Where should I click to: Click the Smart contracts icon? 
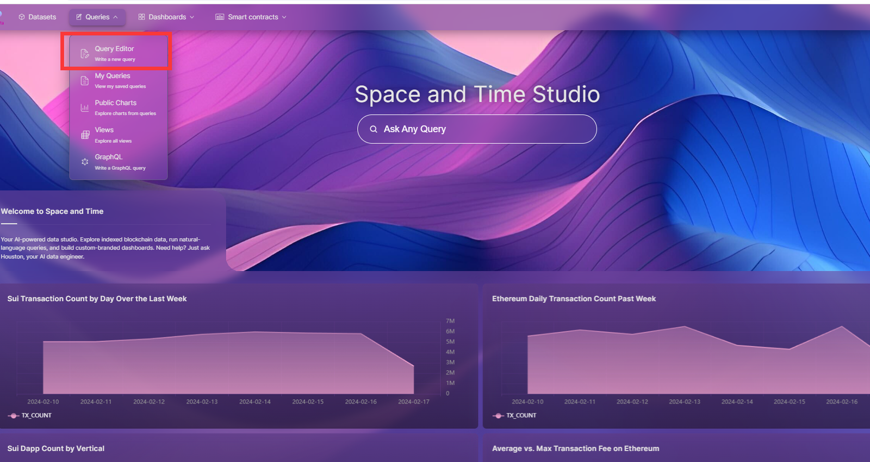click(x=220, y=17)
